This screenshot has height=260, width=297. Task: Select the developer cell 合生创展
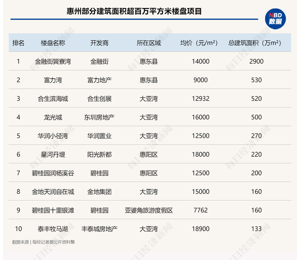coord(99,99)
